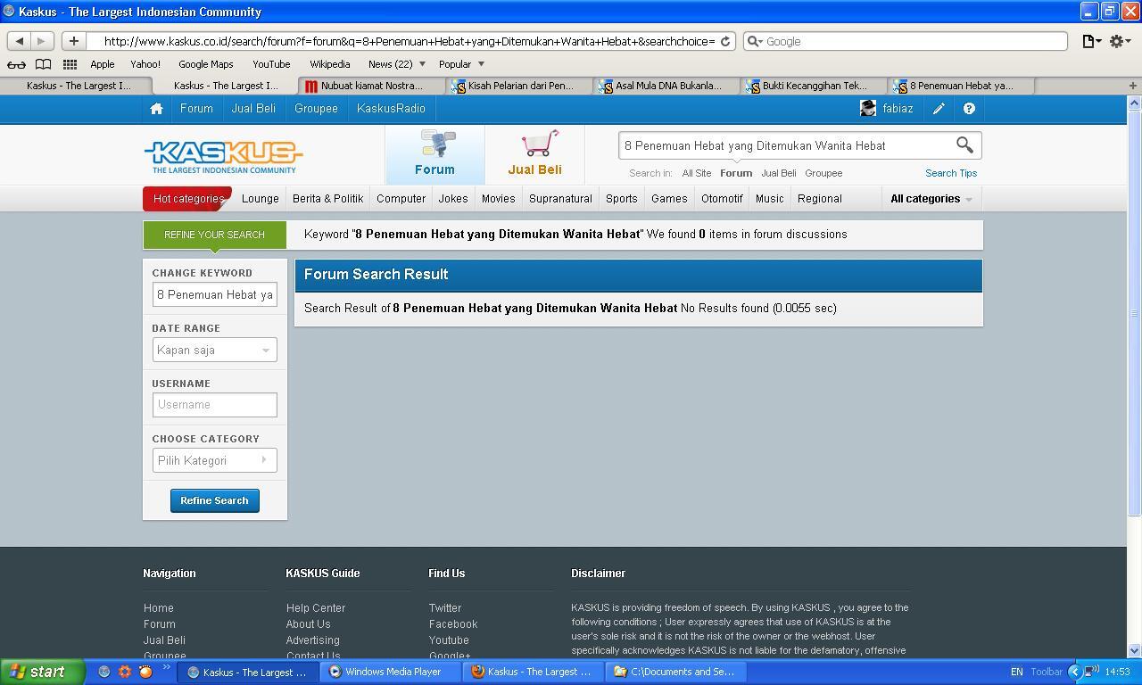This screenshot has height=685, width=1142.
Task: Go back with the browser back arrow
Action: coord(19,41)
